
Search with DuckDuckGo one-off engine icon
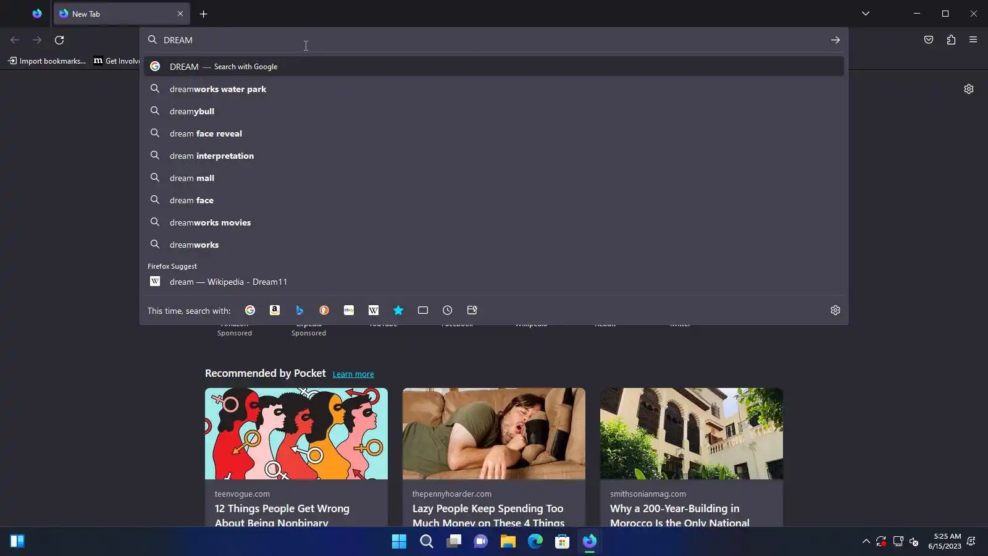pos(324,310)
